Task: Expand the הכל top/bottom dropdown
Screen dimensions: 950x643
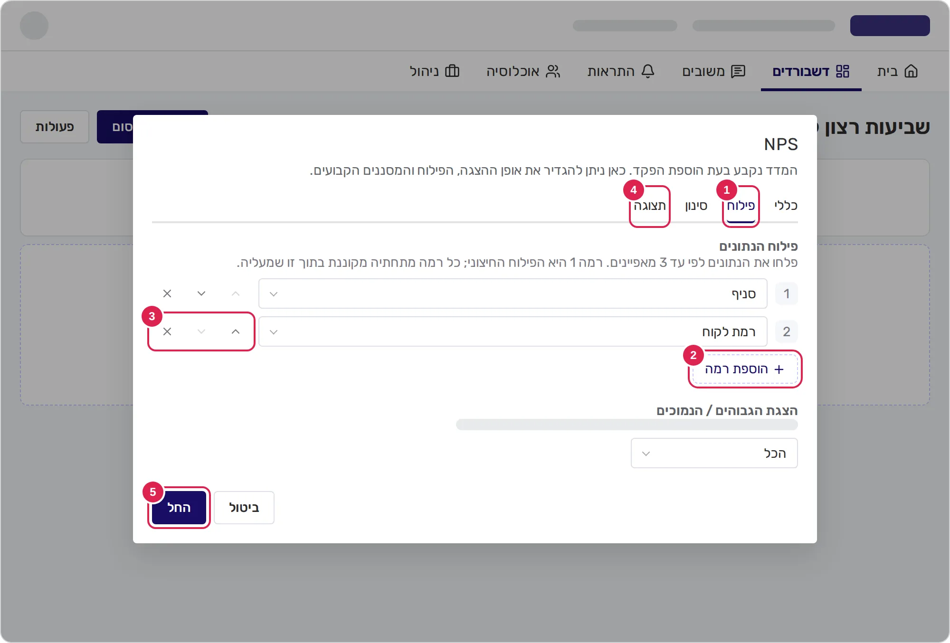Action: [714, 453]
